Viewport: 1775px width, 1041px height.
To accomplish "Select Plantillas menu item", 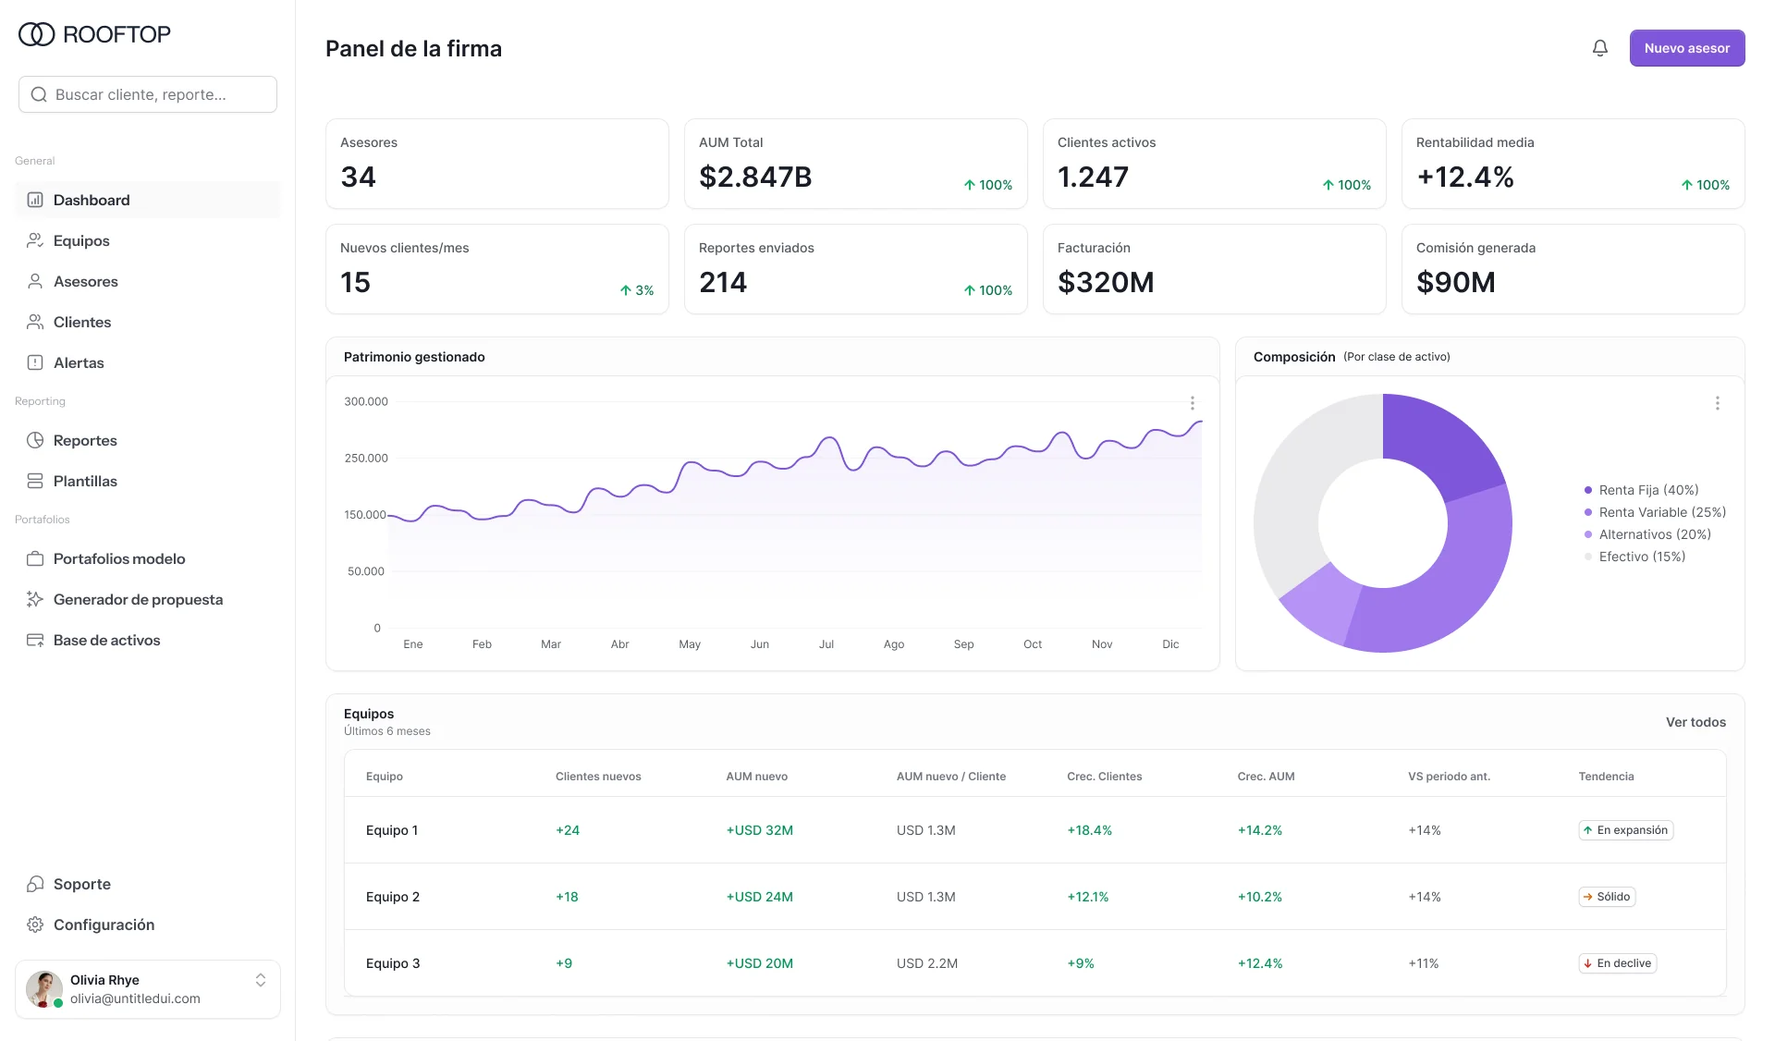I will coord(148,481).
